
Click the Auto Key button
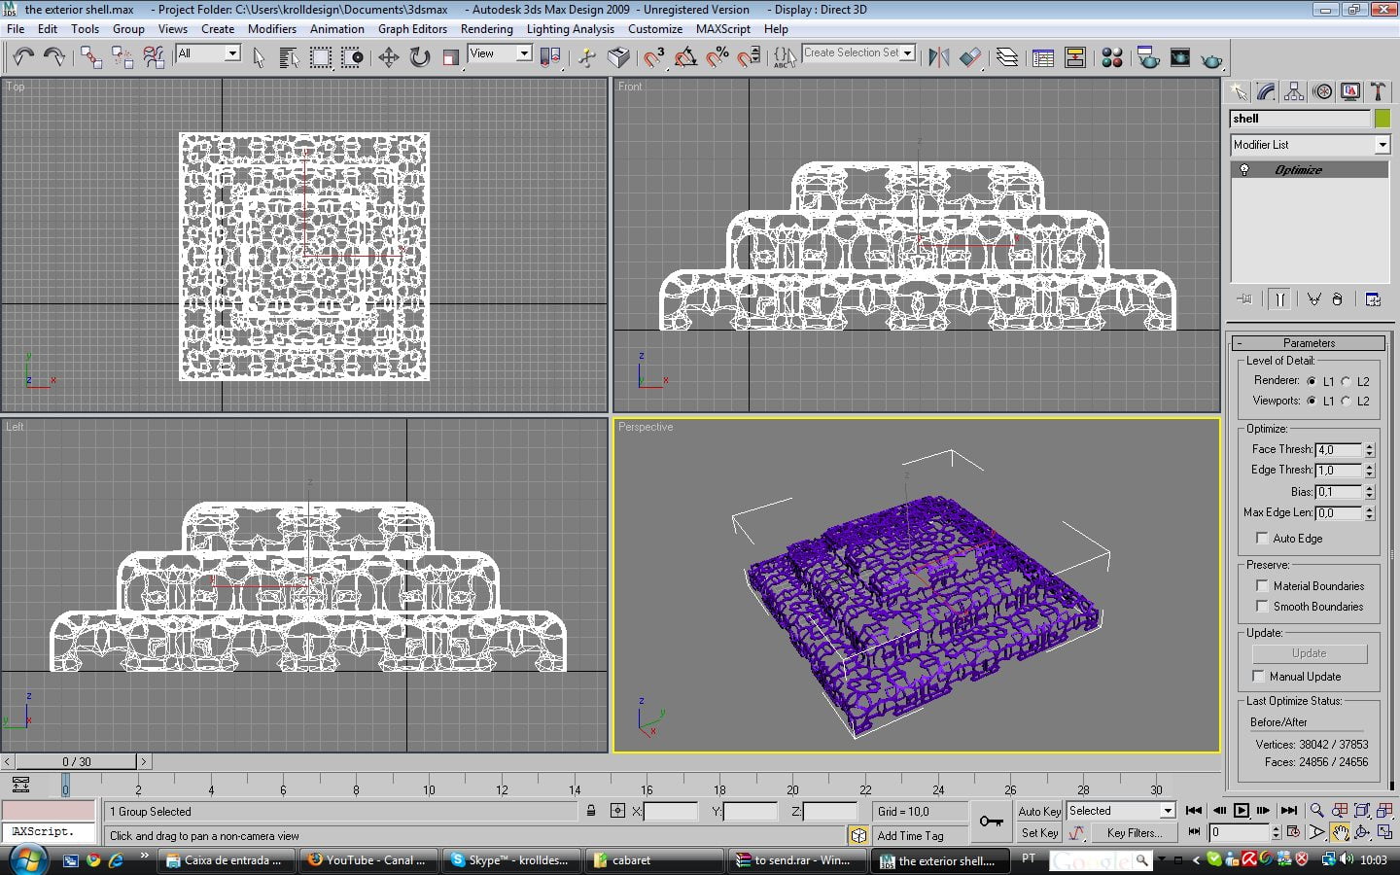[x=1038, y=811]
